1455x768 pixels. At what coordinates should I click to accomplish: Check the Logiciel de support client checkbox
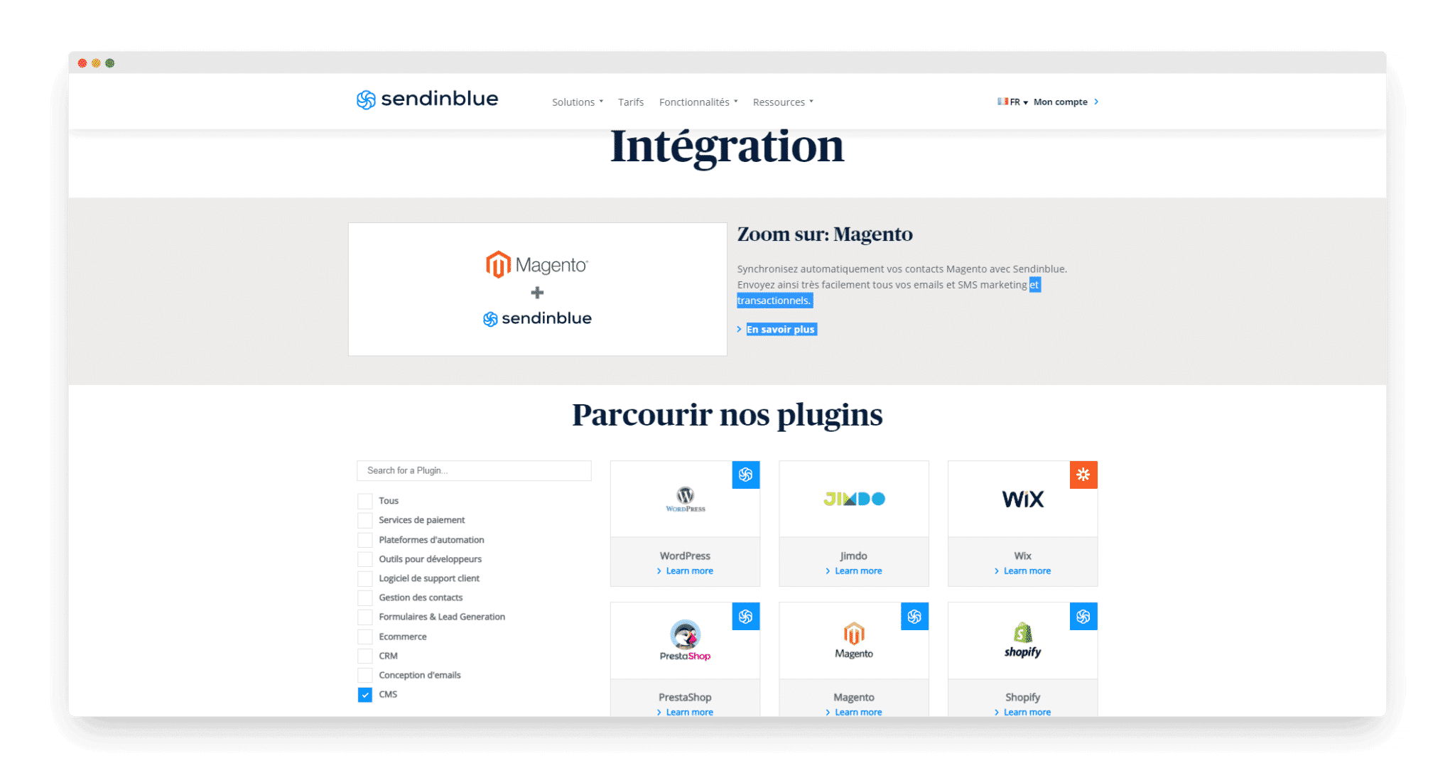365,578
